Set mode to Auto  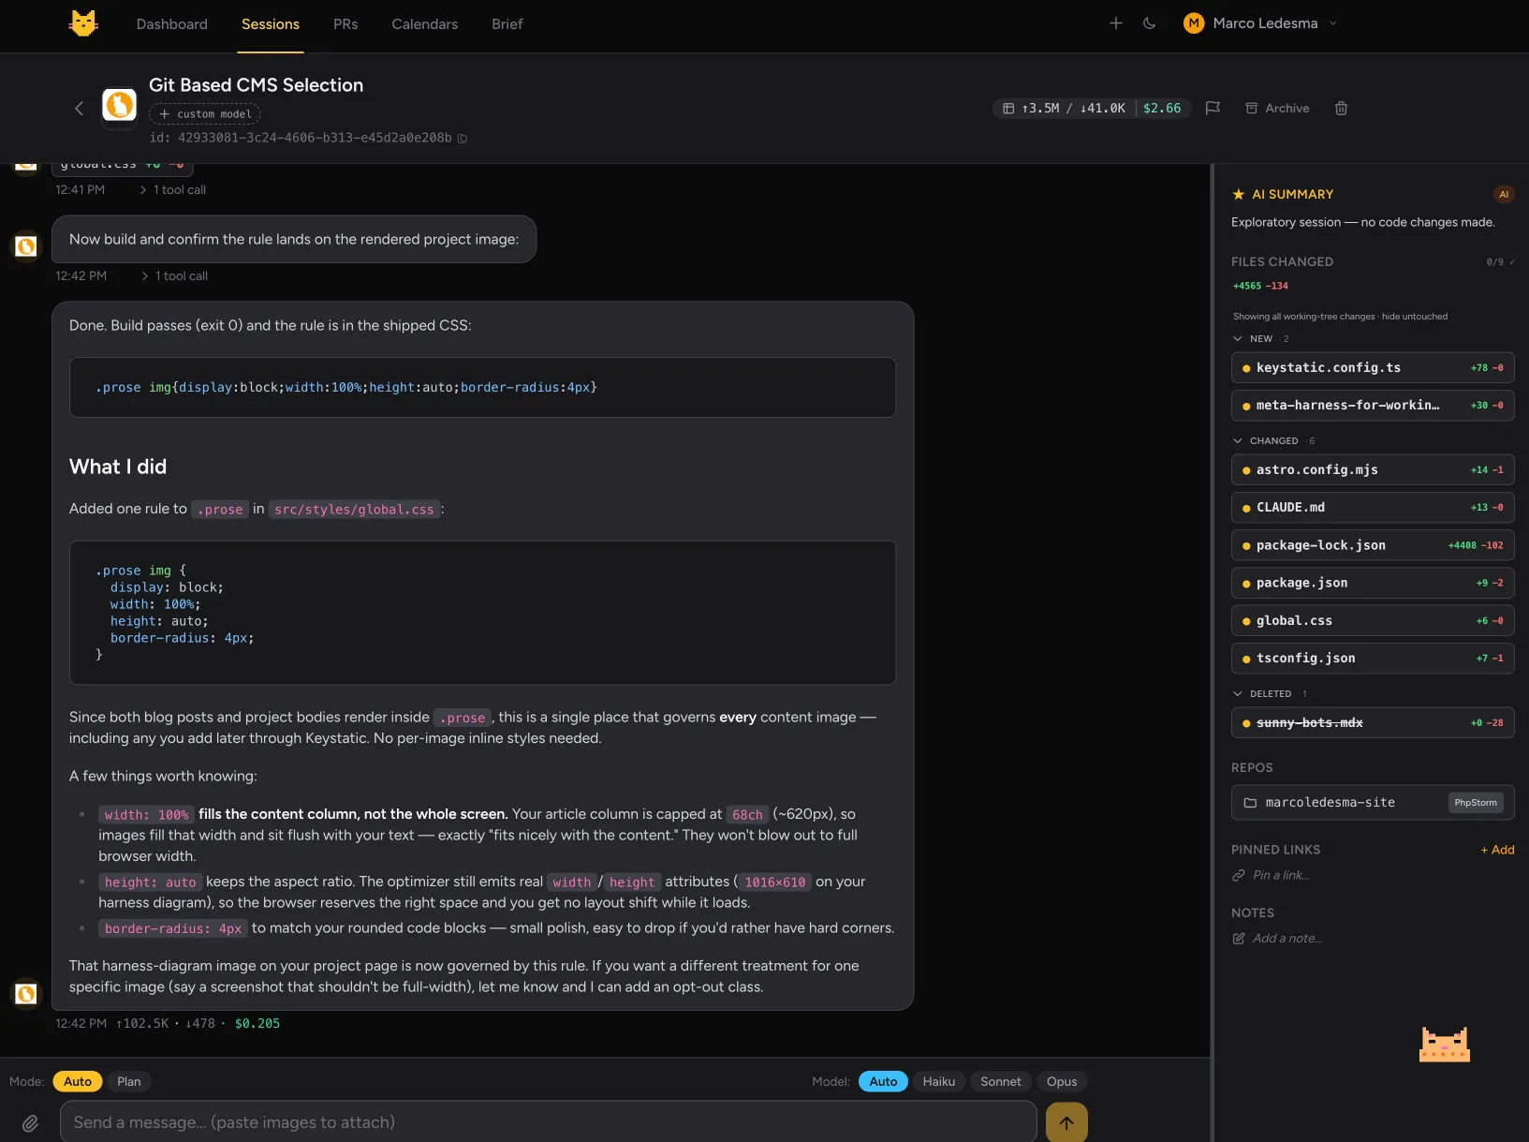78,1082
